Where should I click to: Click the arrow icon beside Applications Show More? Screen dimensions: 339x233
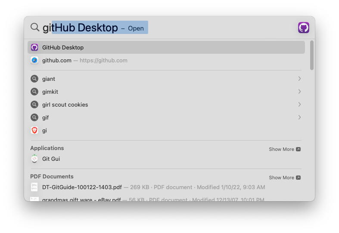[299, 149]
